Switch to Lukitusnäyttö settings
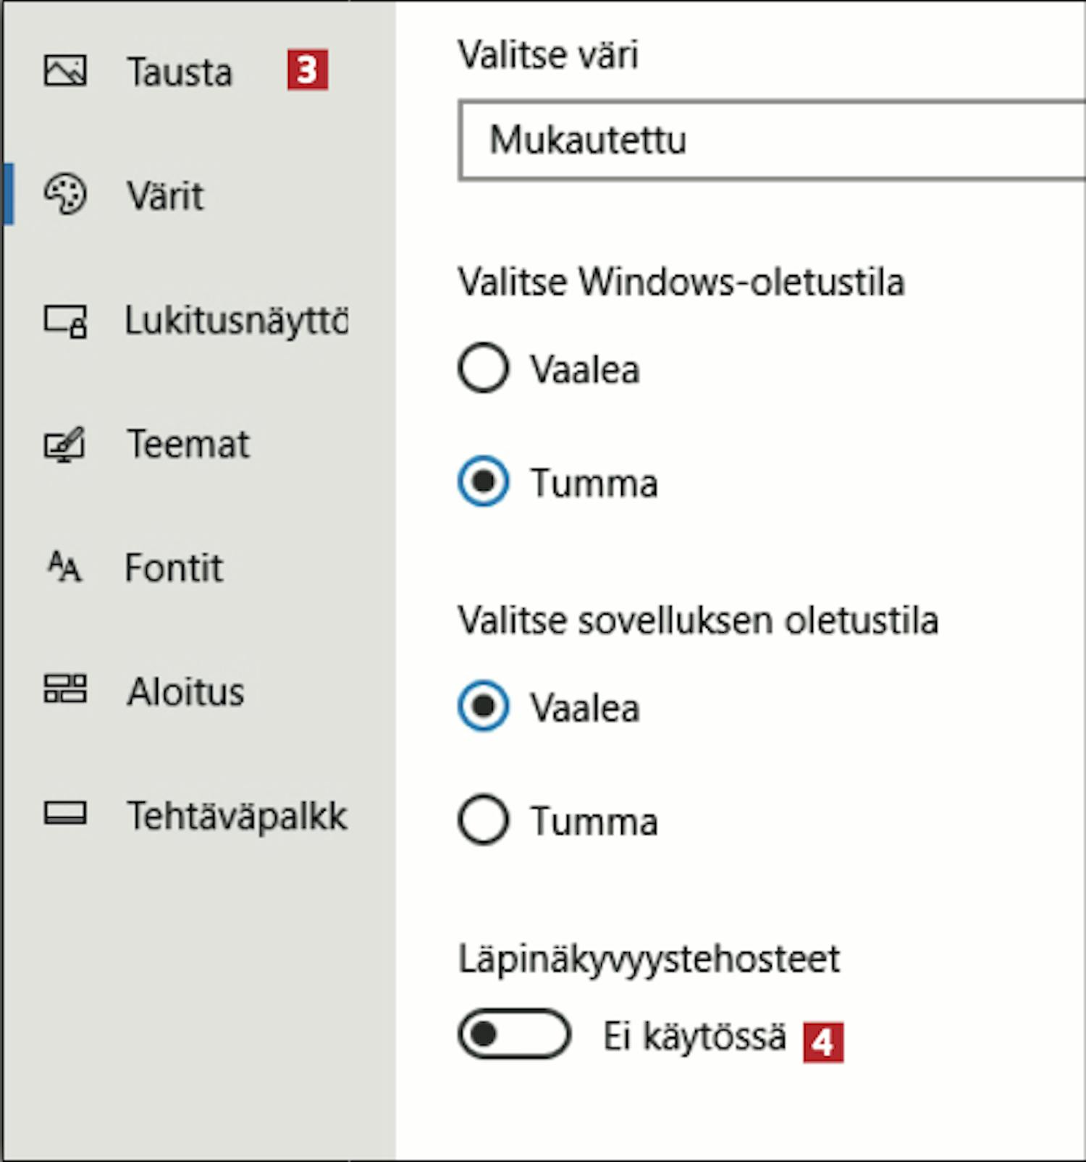The image size is (1086, 1162). point(237,321)
